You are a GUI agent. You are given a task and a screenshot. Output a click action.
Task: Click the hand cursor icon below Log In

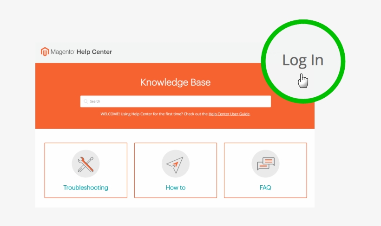(x=303, y=81)
